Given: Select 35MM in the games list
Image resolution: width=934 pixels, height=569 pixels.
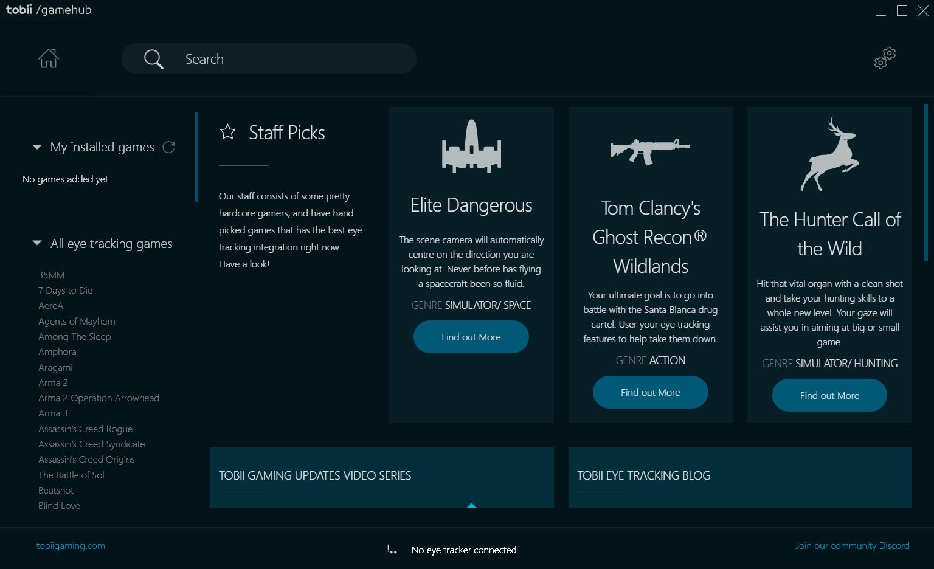Looking at the screenshot, I should click(x=51, y=275).
